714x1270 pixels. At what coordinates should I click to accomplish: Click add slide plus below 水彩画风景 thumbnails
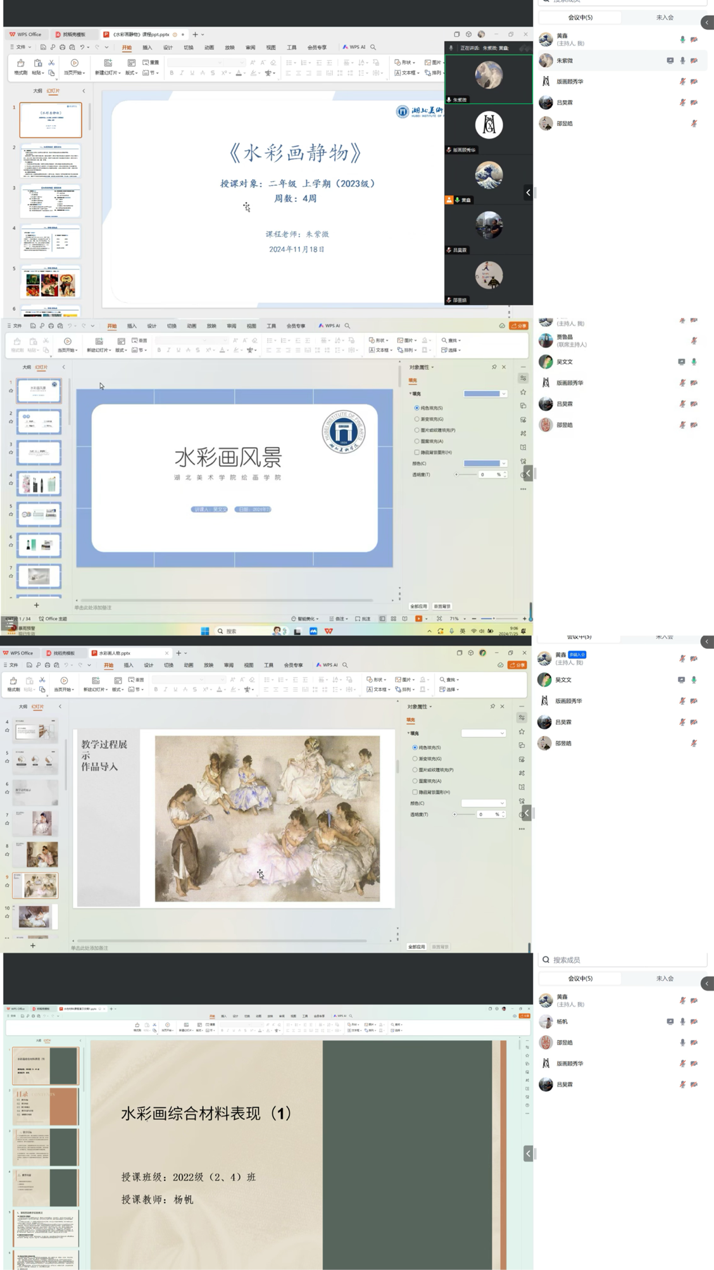click(36, 605)
